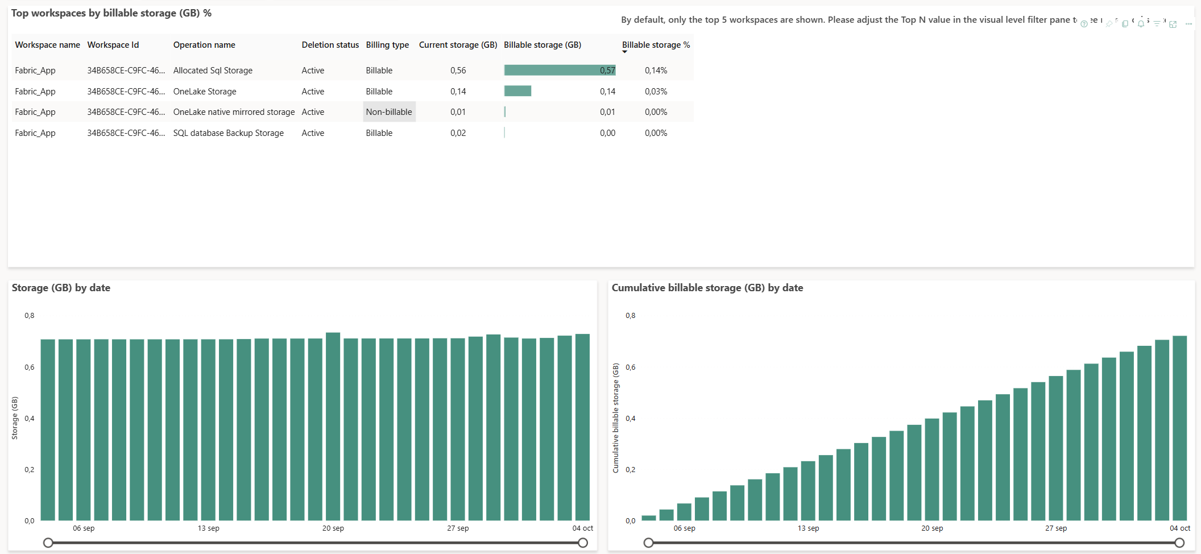The height and width of the screenshot is (554, 1201).
Task: Sort by Billable storage % column header
Action: point(656,45)
